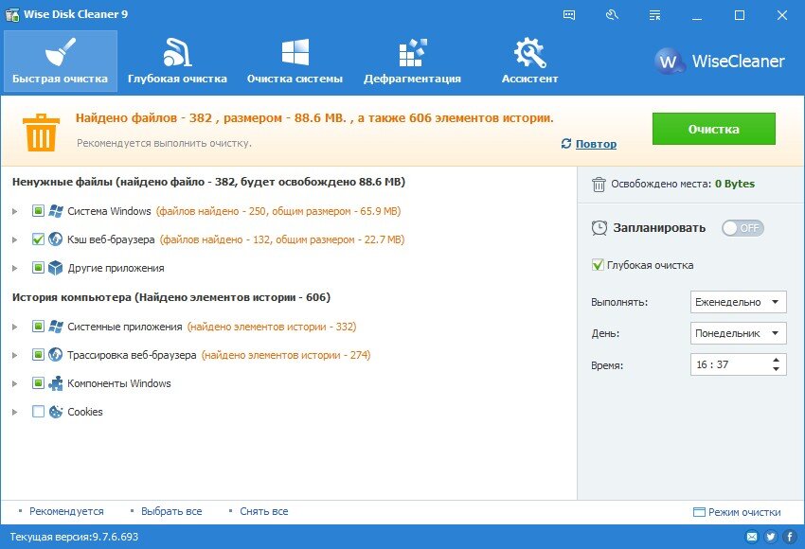805x549 pixels.
Task: Expand the Системные приложения tree row
Action: click(x=15, y=327)
